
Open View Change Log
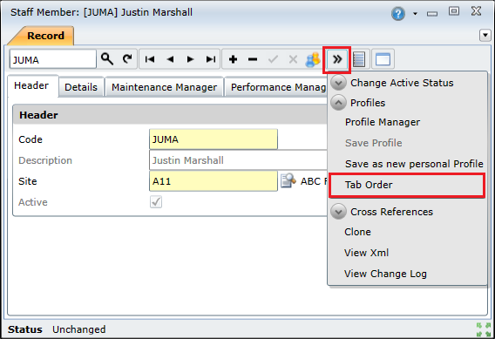pyautogui.click(x=385, y=274)
